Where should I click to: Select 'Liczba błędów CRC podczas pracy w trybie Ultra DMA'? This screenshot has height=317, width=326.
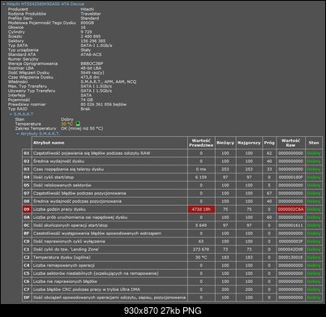(x=87, y=289)
